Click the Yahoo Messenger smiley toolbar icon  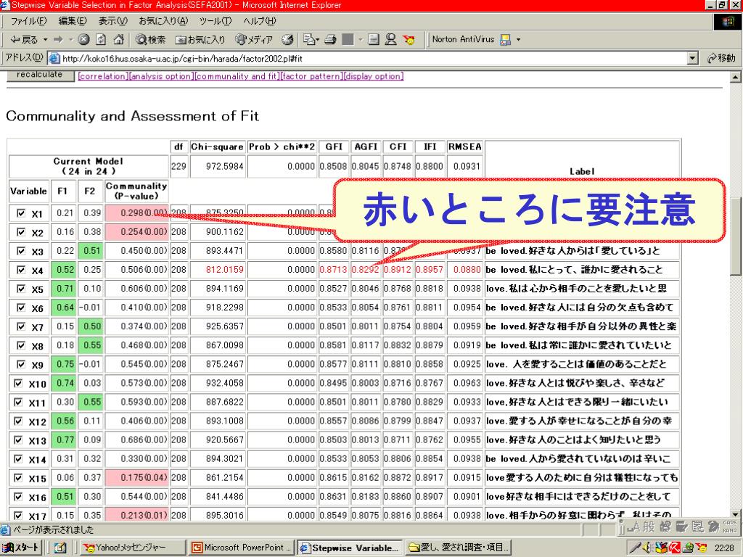[409, 40]
